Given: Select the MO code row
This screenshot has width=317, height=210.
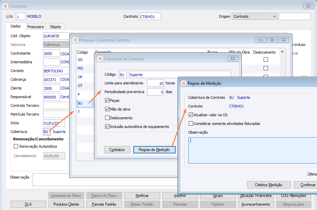Looking at the screenshot, I should 85,68.
